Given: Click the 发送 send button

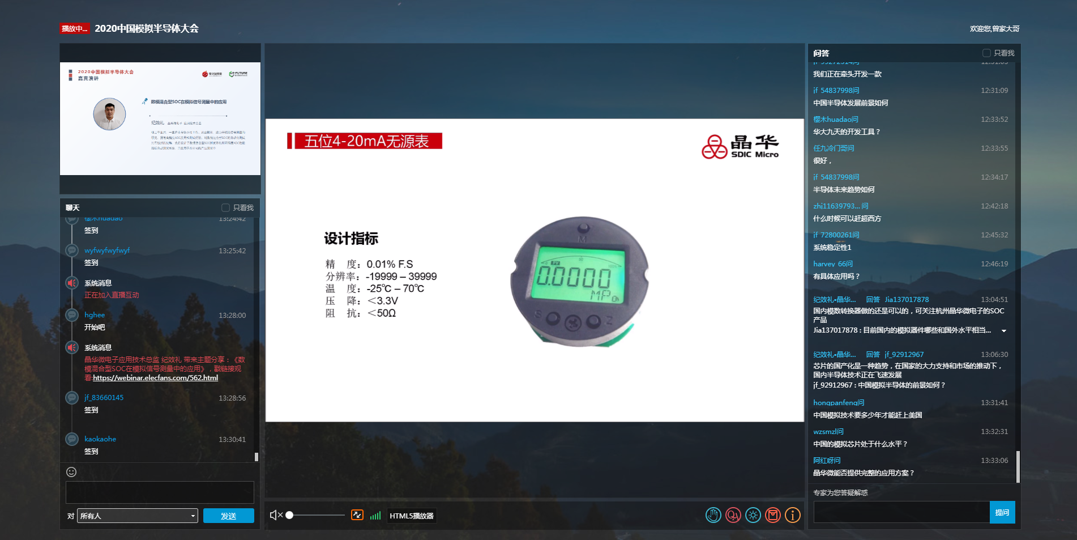Looking at the screenshot, I should [x=229, y=516].
